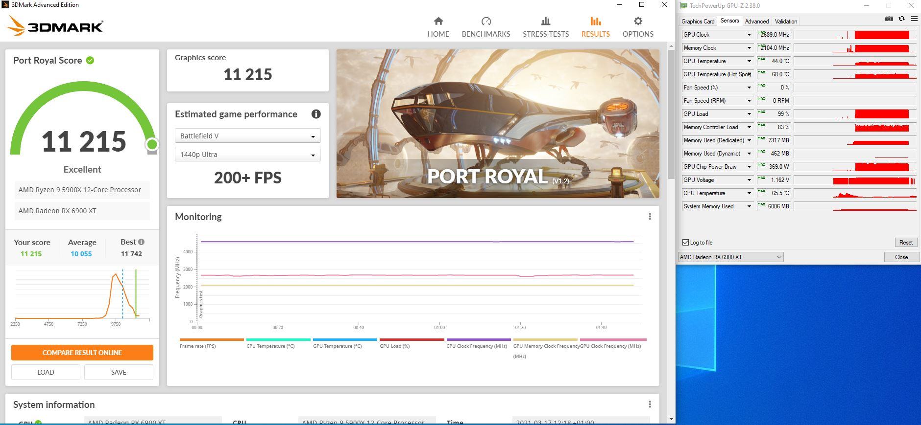Open System information three-dot menu
Image resolution: width=921 pixels, height=425 pixels.
coord(650,404)
